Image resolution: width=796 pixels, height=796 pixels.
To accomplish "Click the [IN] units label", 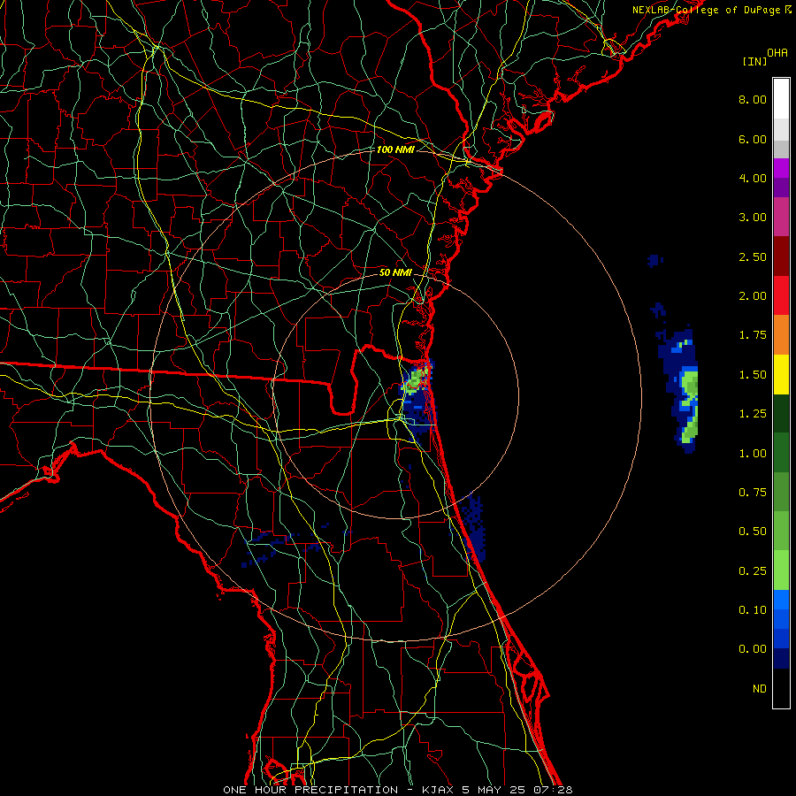I will 754,61.
